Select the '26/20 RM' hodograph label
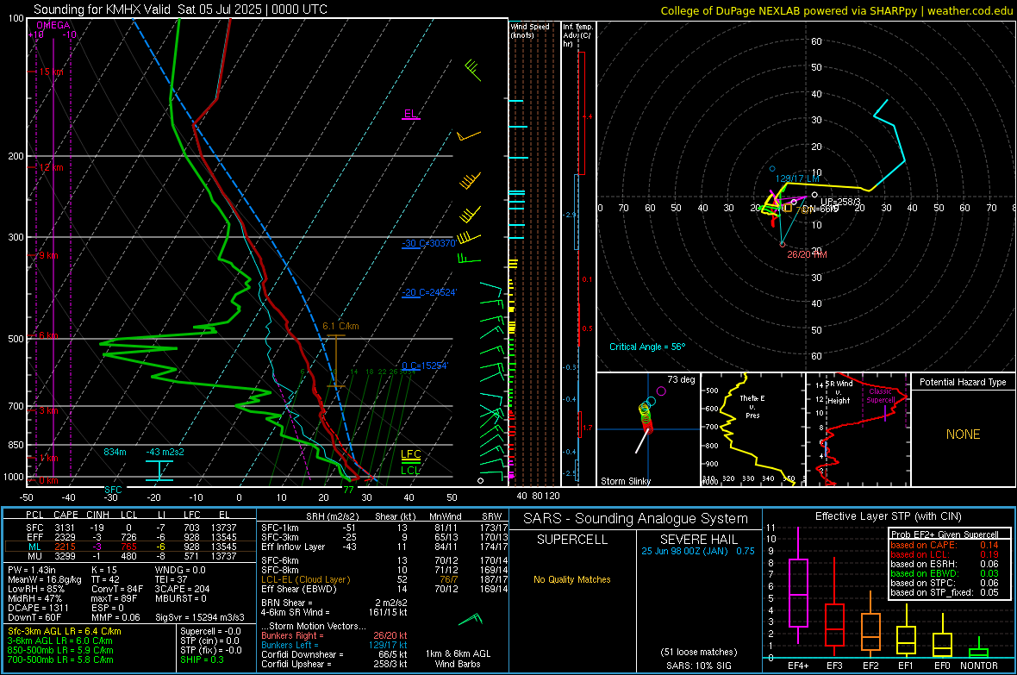The width and height of the screenshot is (1017, 675). 807,254
